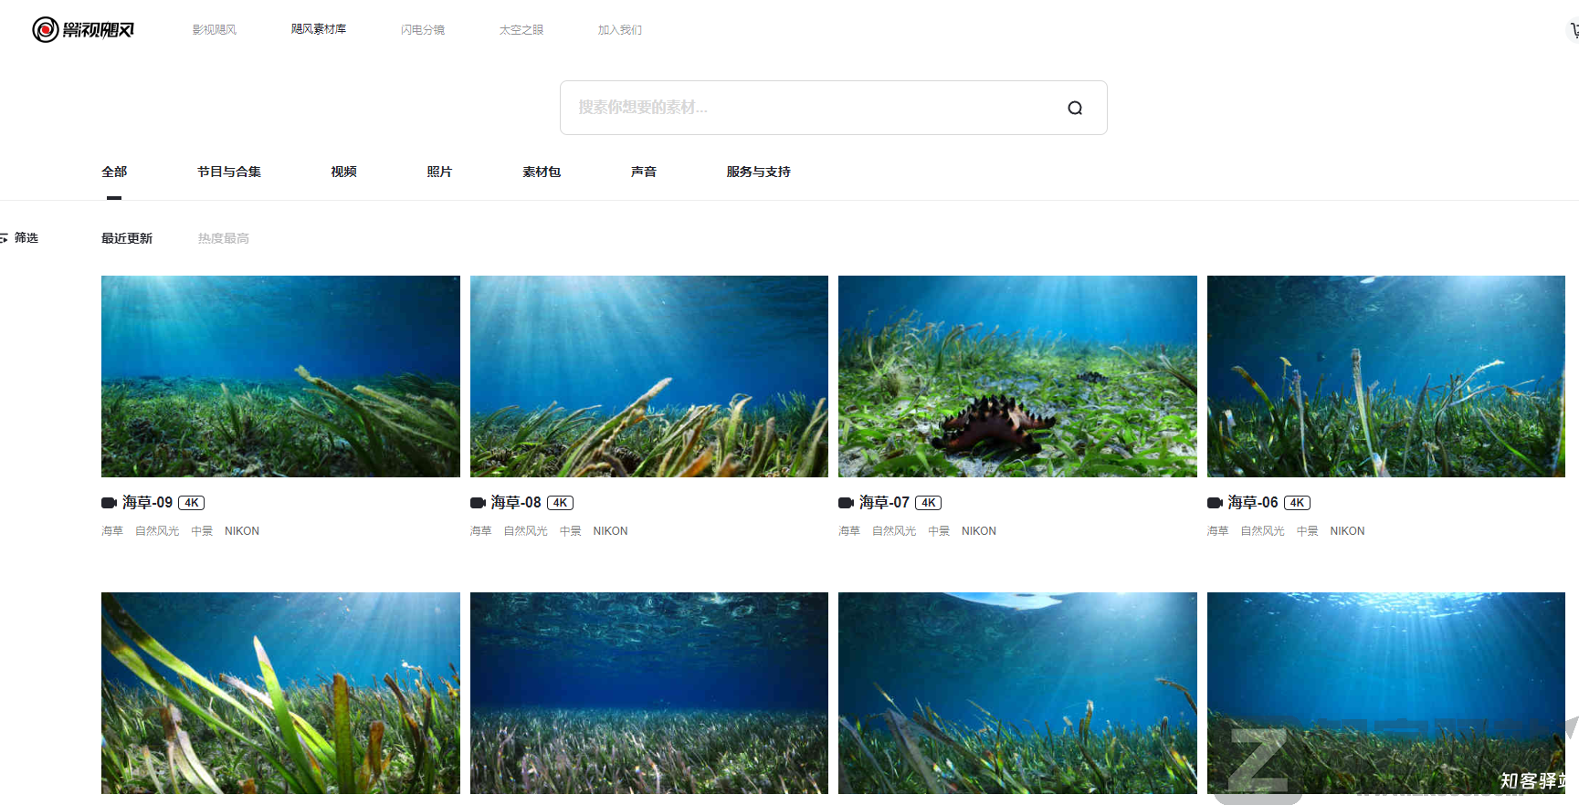
Task: Open 飓风素材库 in top navigation
Action: coord(319,29)
